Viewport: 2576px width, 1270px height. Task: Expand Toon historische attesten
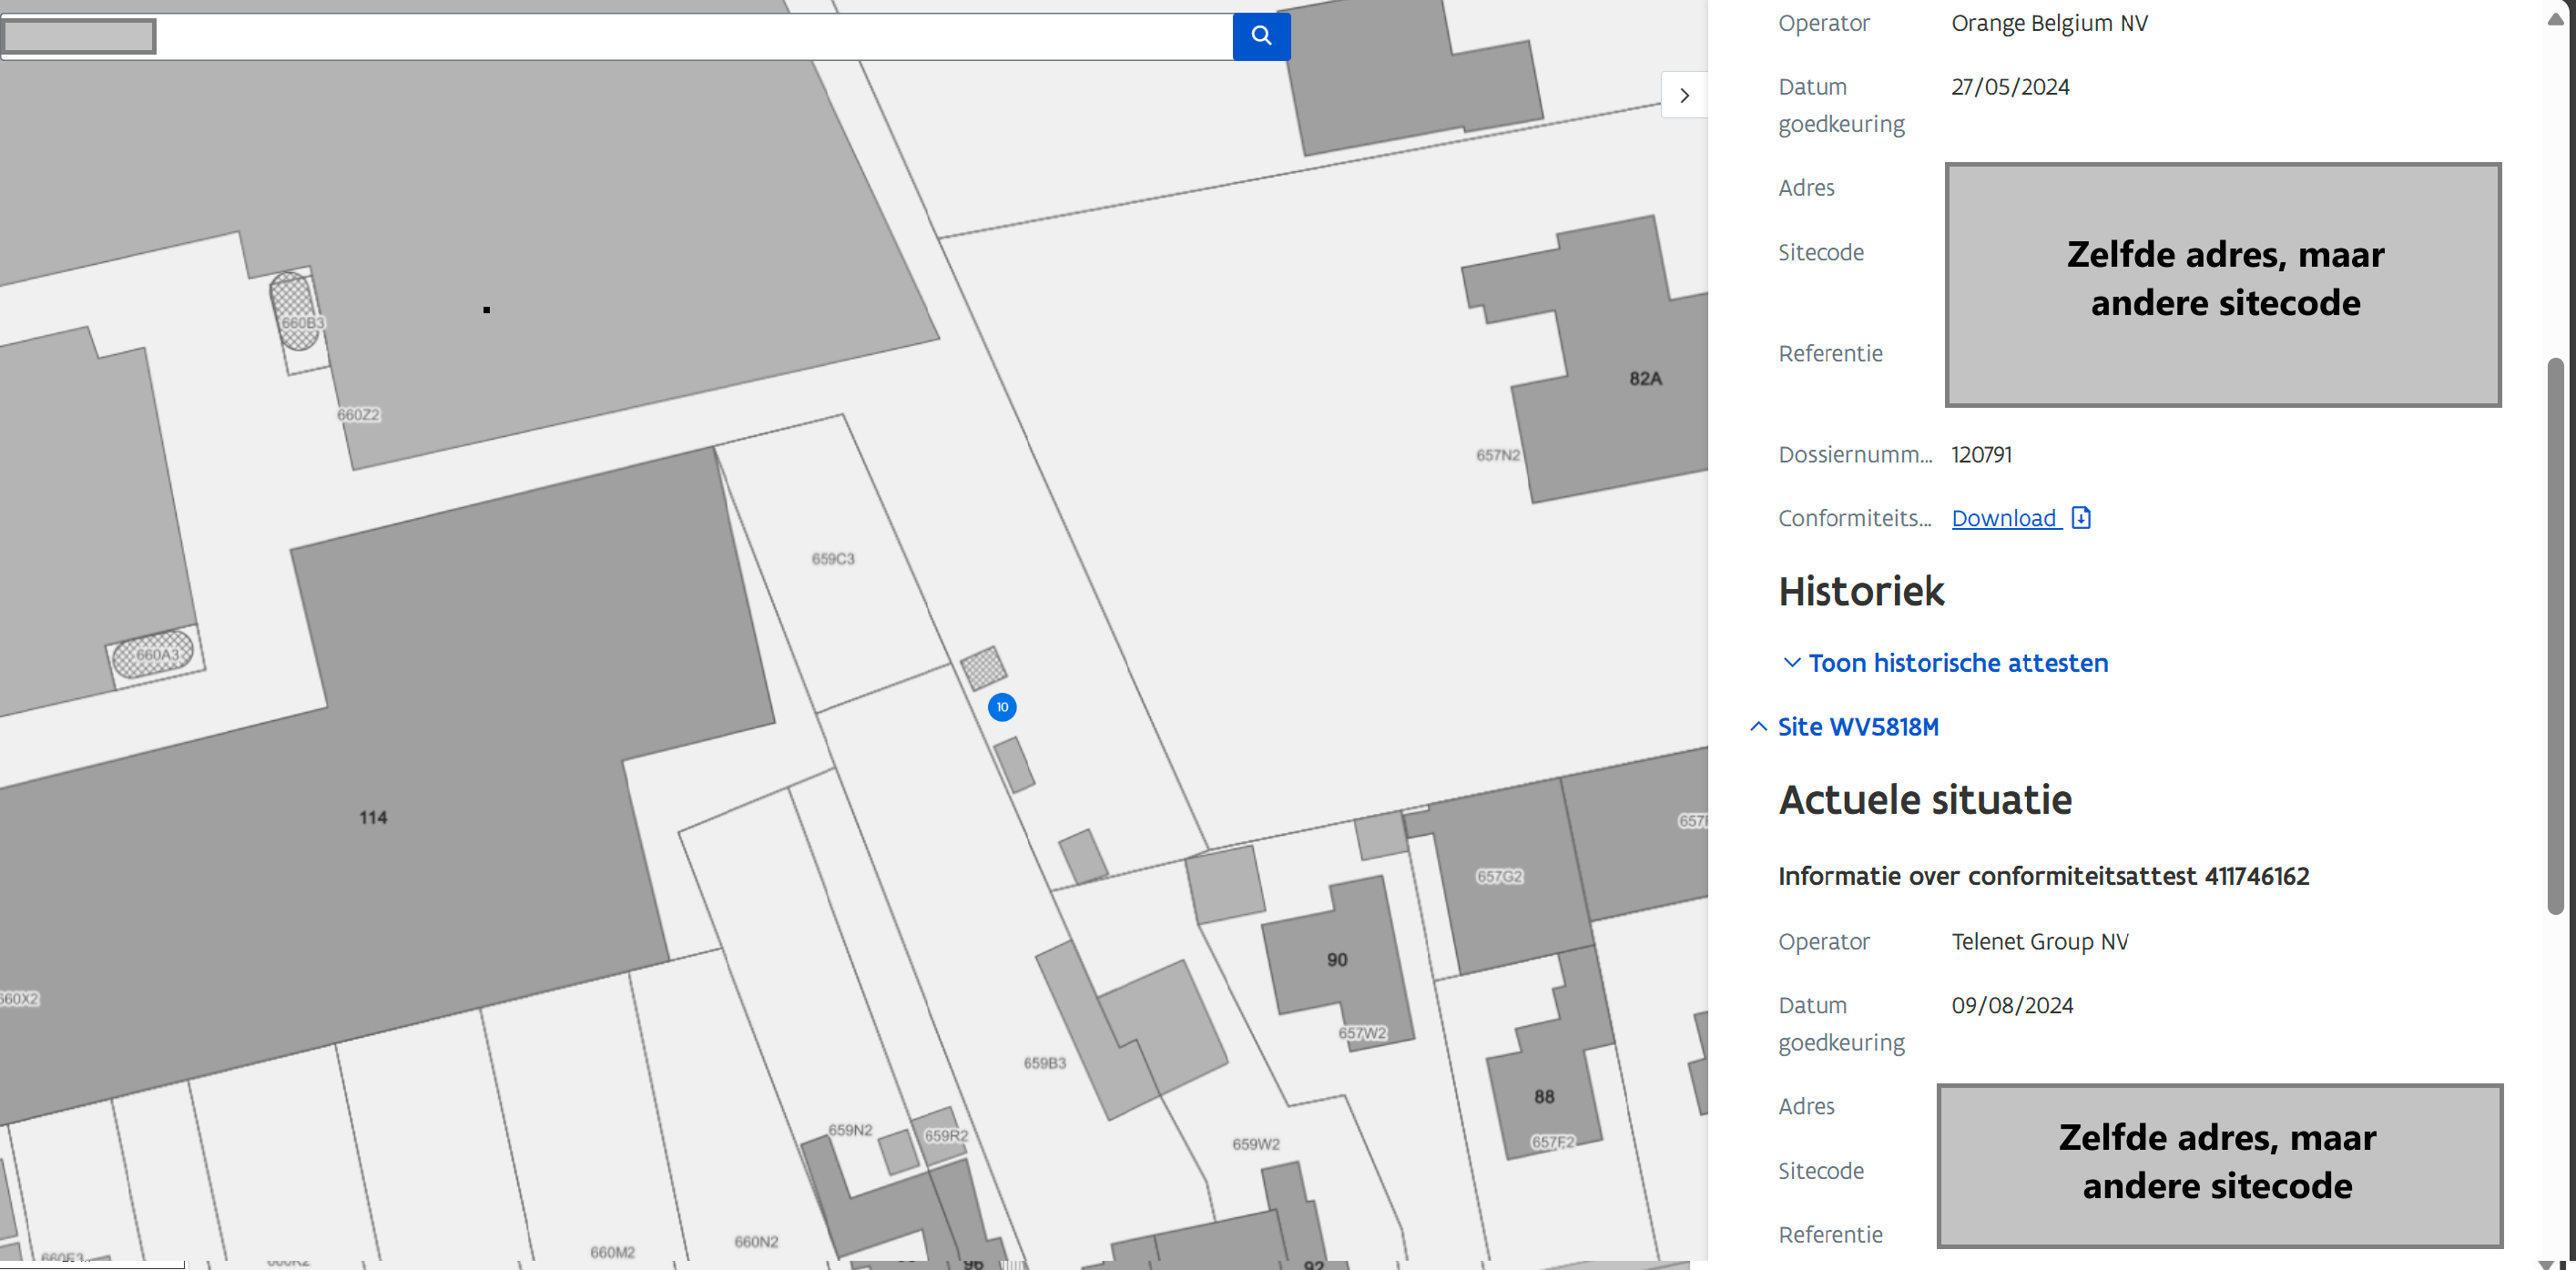(1957, 663)
